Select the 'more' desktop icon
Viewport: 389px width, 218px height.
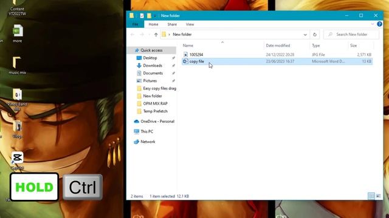click(18, 33)
